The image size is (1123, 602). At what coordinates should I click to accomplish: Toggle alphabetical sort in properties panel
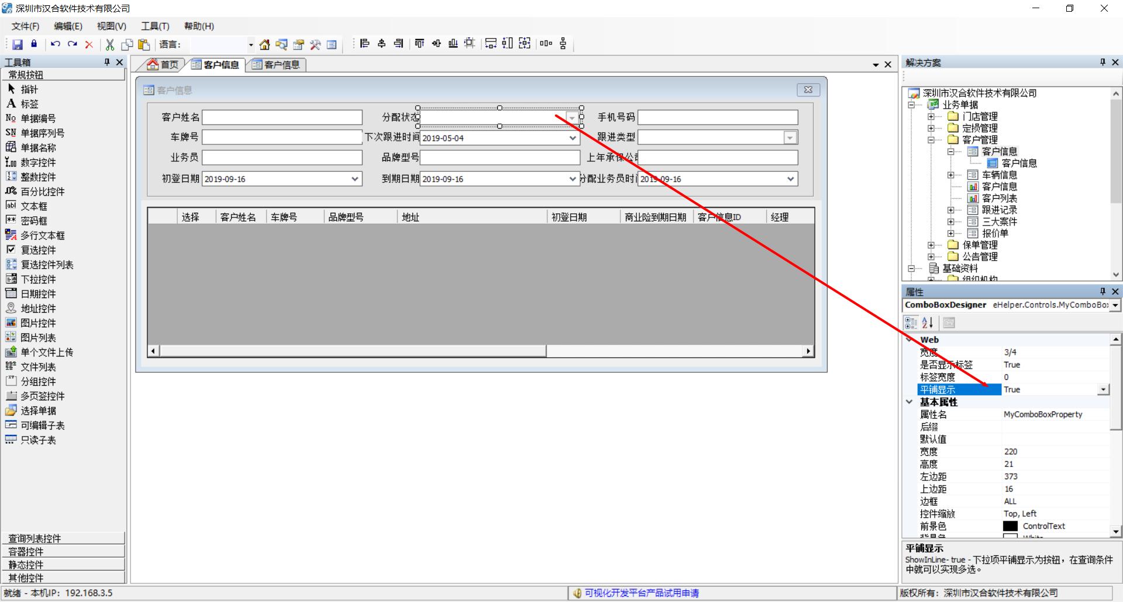point(928,323)
